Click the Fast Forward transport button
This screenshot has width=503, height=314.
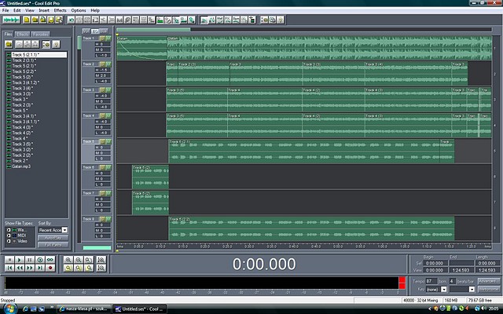30,268
